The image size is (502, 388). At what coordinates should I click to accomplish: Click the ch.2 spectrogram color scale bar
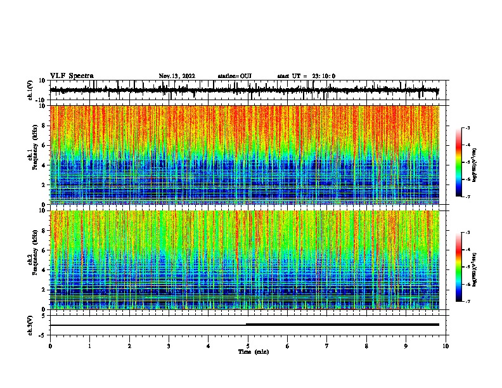(459, 267)
